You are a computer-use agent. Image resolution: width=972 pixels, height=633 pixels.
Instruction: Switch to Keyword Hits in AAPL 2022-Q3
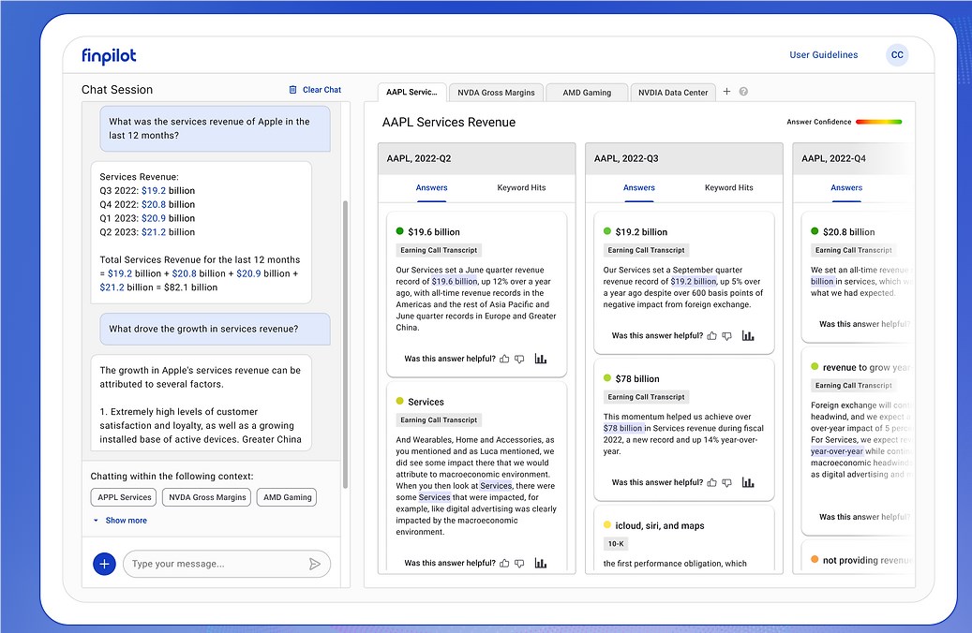tap(728, 187)
